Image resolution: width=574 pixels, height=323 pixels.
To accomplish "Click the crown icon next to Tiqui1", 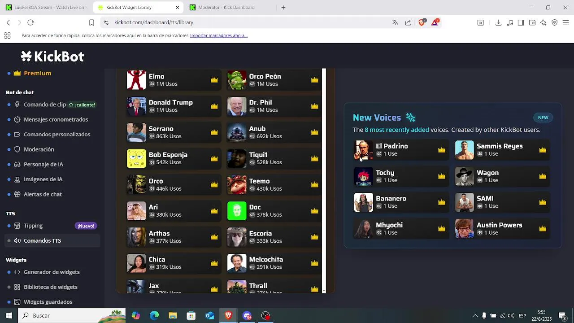I will [x=314, y=158].
